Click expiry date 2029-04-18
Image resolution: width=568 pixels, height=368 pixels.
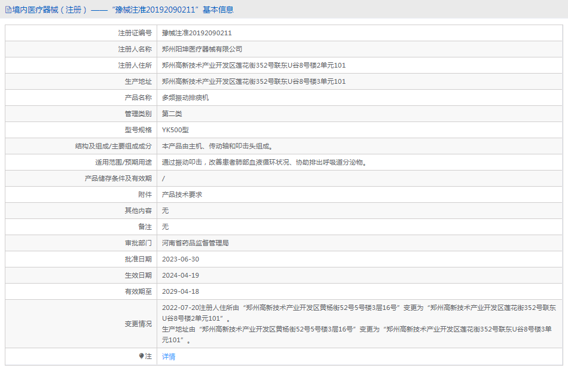180,291
